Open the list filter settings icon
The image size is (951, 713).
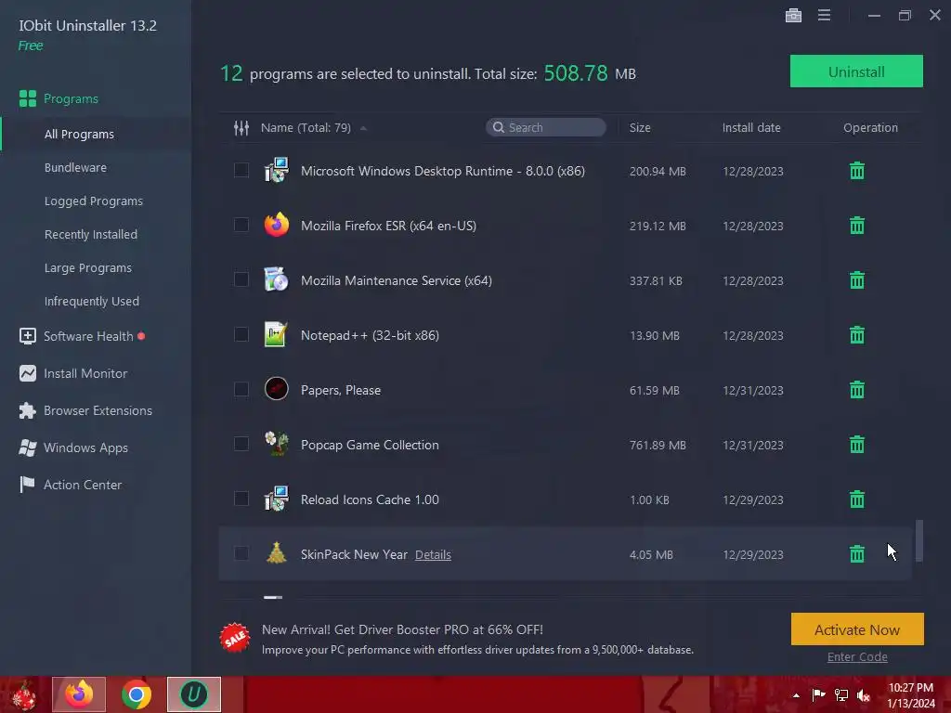[x=241, y=128]
